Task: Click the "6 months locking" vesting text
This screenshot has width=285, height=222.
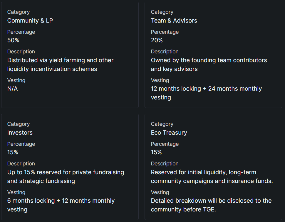Action: [61, 205]
